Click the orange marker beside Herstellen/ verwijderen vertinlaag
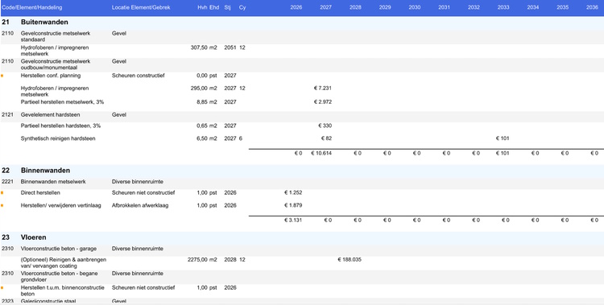 pyautogui.click(x=2, y=205)
